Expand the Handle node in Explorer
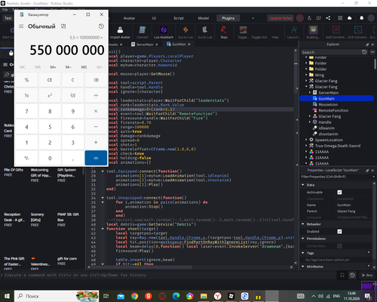Image resolution: width=377 pixels, height=302 pixels. (310, 122)
